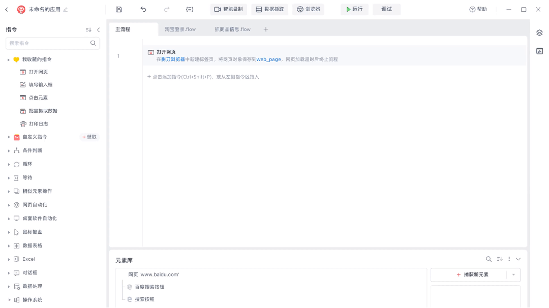Click the magnifier icon in the command search box

pyautogui.click(x=93, y=43)
